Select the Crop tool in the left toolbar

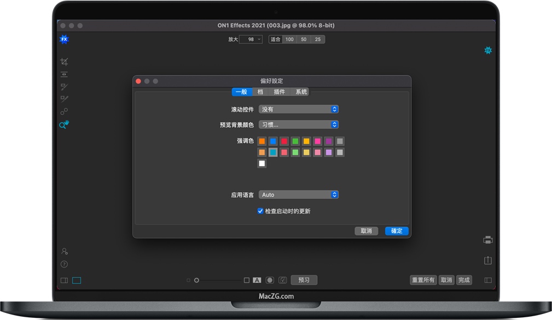click(64, 62)
